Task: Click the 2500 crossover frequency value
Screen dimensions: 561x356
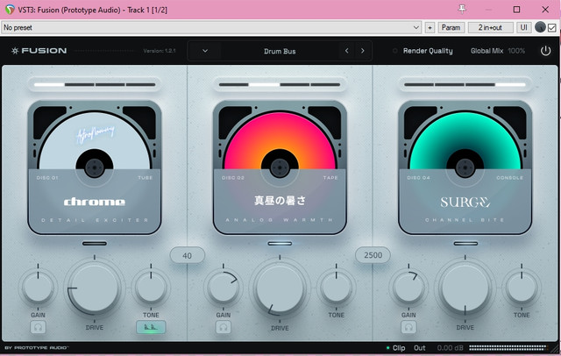Action: click(x=373, y=255)
